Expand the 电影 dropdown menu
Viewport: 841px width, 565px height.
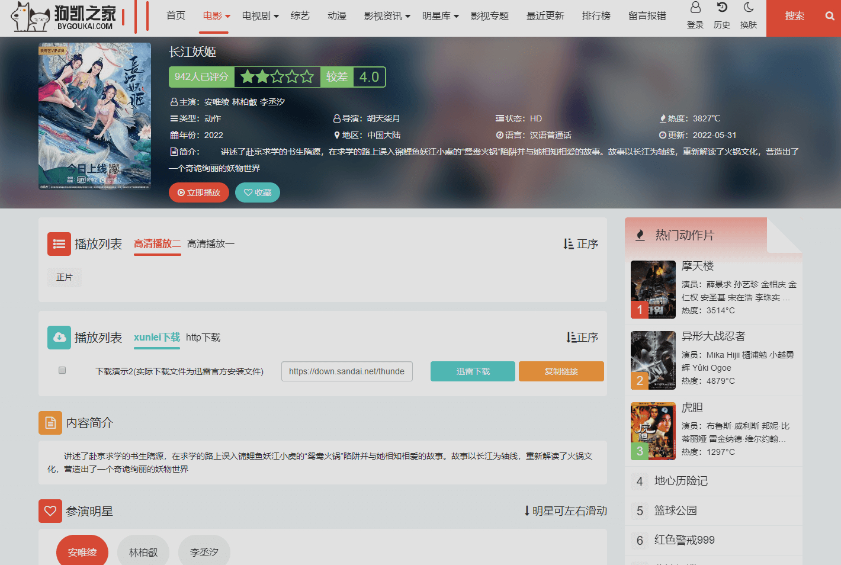tap(216, 16)
